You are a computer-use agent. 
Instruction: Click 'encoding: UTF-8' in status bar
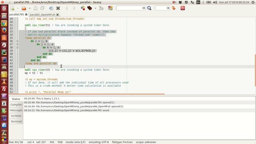coord(99,142)
